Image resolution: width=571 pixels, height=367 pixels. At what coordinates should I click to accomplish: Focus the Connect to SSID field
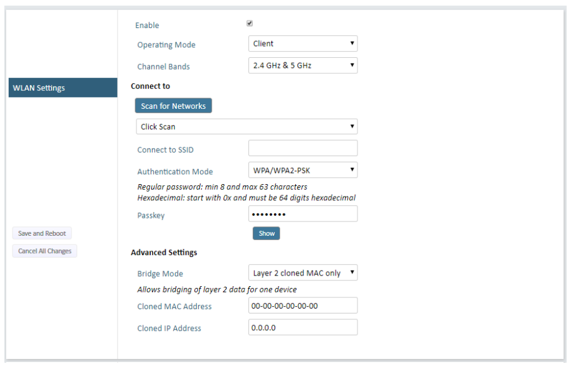tap(303, 149)
